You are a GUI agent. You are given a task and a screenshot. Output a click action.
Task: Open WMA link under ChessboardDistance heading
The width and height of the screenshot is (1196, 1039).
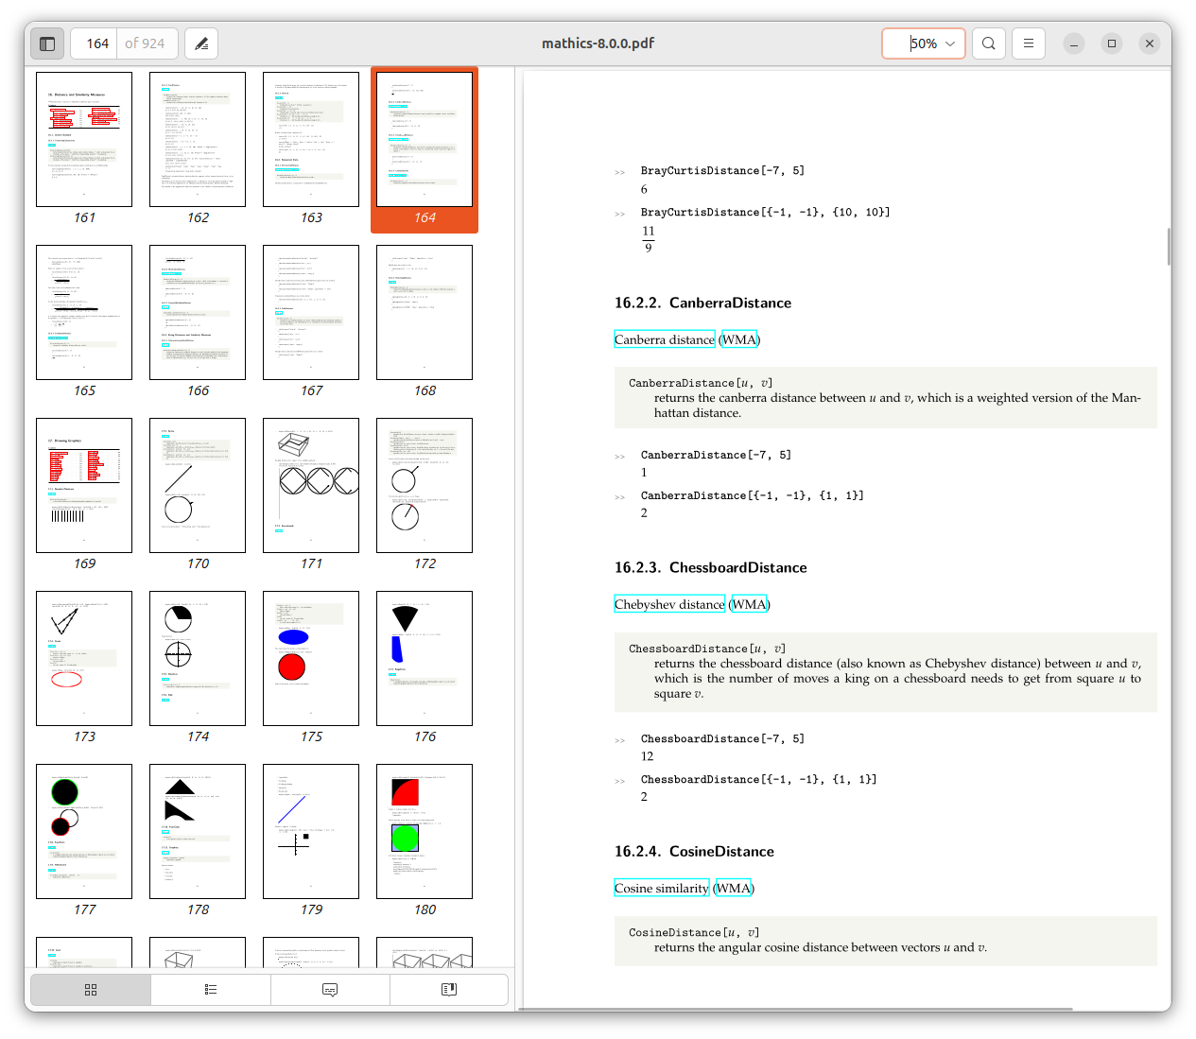point(751,604)
